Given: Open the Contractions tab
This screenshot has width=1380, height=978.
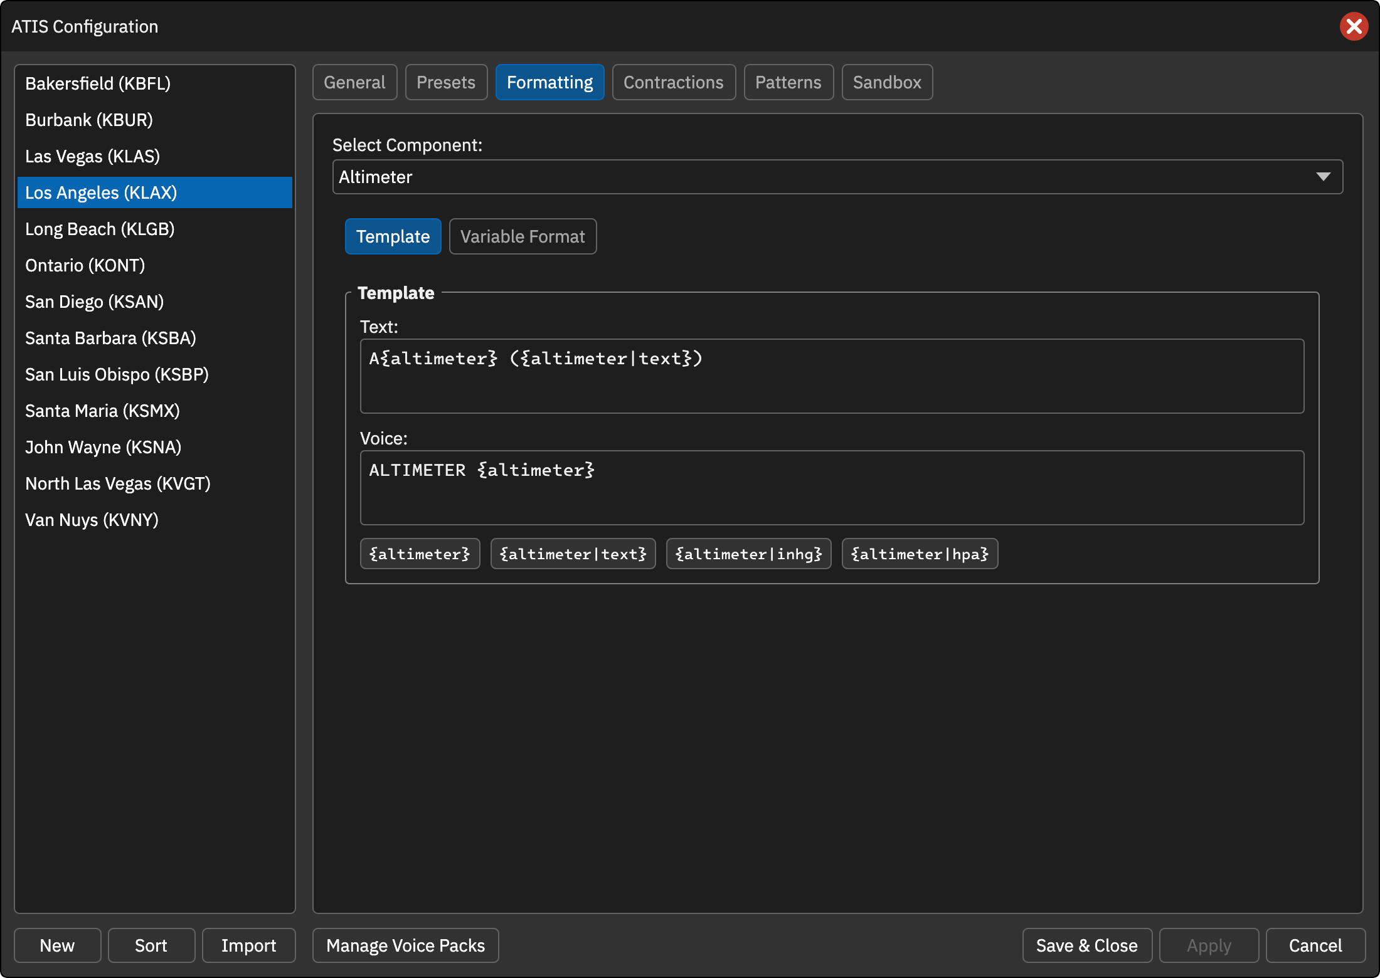Looking at the screenshot, I should coord(674,82).
